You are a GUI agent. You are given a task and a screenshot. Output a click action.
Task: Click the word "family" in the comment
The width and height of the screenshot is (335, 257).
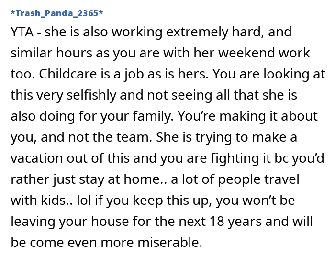point(153,116)
